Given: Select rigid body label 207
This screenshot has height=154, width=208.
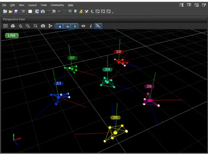Looking at the screenshot, I should (x=72, y=58).
